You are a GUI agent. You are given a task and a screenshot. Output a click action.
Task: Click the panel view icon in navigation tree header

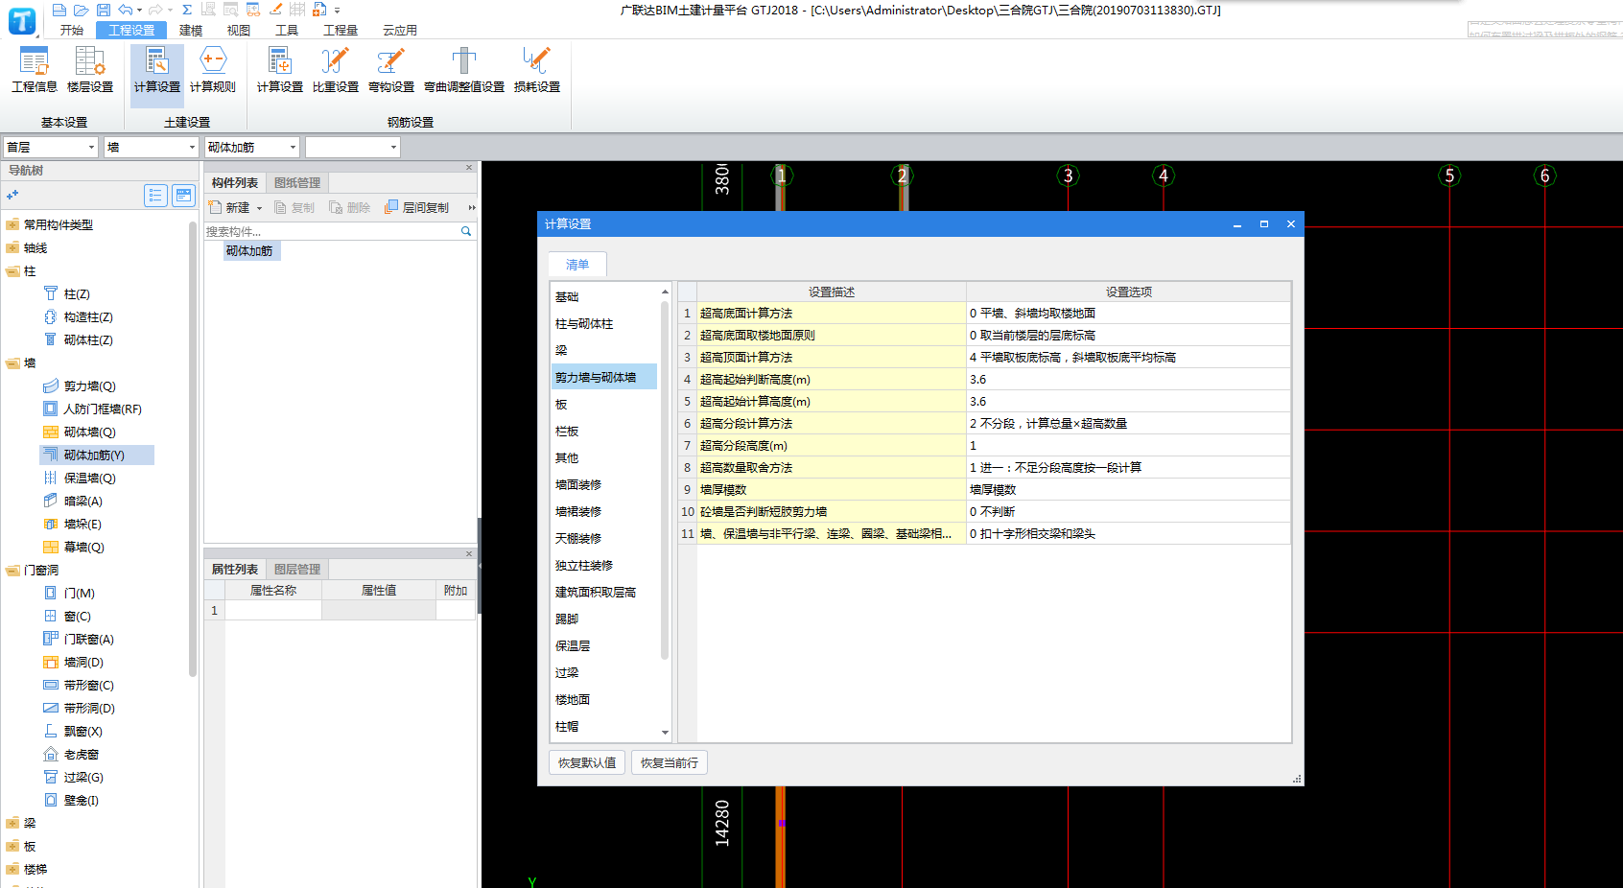click(183, 196)
